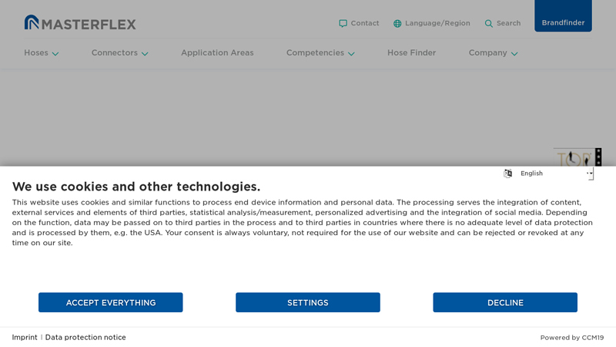The image size is (616, 347).
Task: Open cookie Settings button
Action: pos(308,302)
